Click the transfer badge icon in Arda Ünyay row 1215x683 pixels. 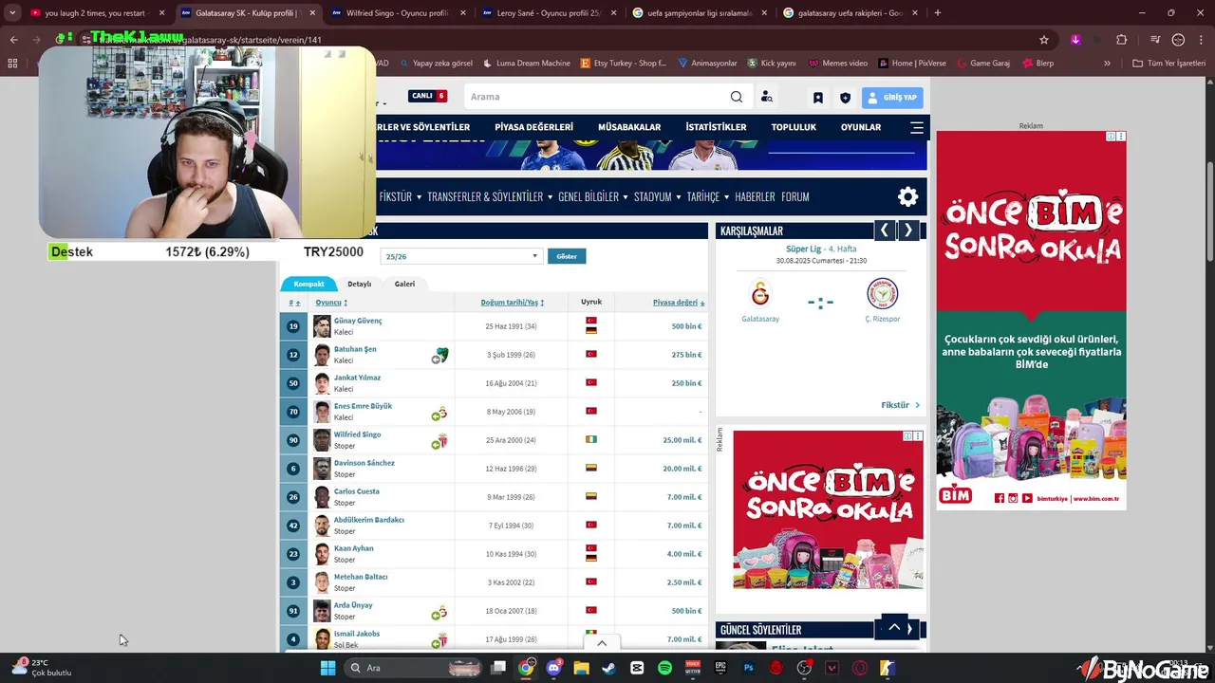tap(440, 612)
